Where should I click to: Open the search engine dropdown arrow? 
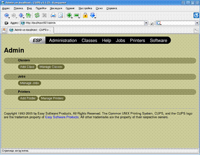197,23
